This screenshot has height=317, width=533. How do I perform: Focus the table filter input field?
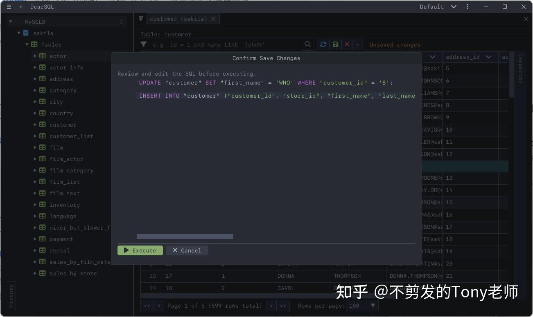click(x=226, y=45)
